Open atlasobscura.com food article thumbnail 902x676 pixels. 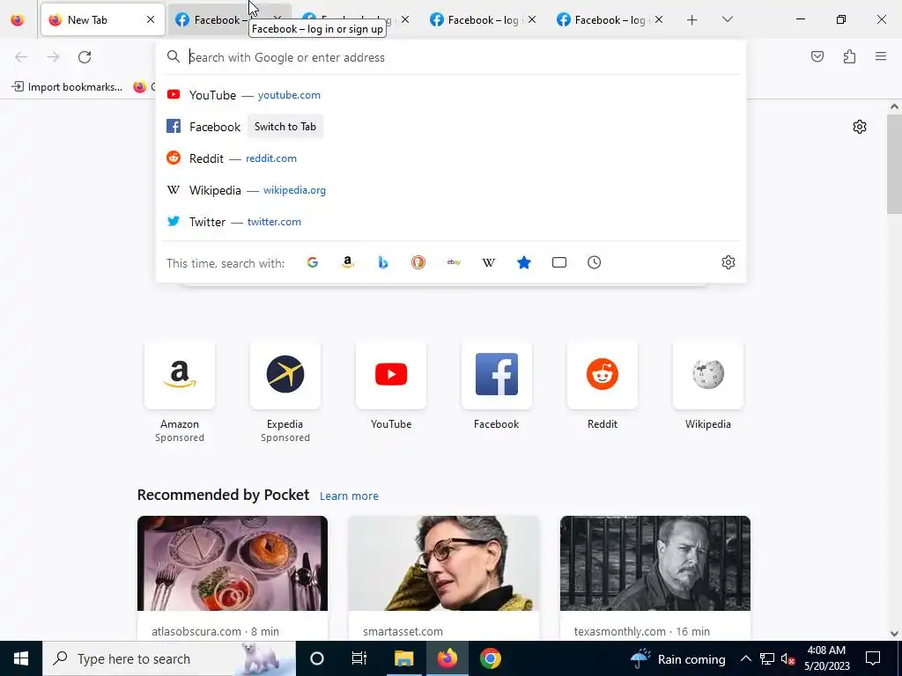(x=233, y=563)
